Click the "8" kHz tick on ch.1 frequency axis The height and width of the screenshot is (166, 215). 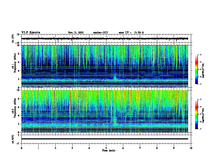pos(19,54)
